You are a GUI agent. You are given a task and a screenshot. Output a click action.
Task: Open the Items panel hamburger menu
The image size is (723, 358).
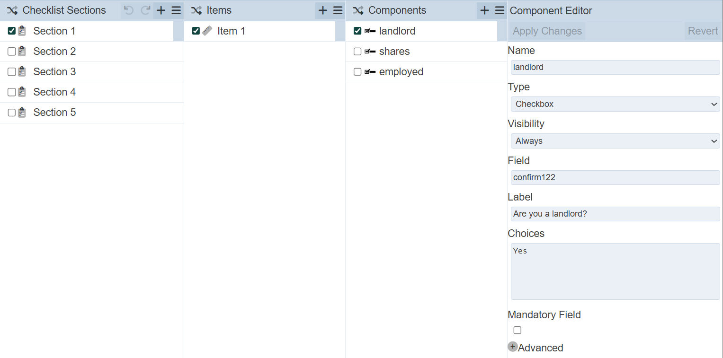[x=338, y=10]
